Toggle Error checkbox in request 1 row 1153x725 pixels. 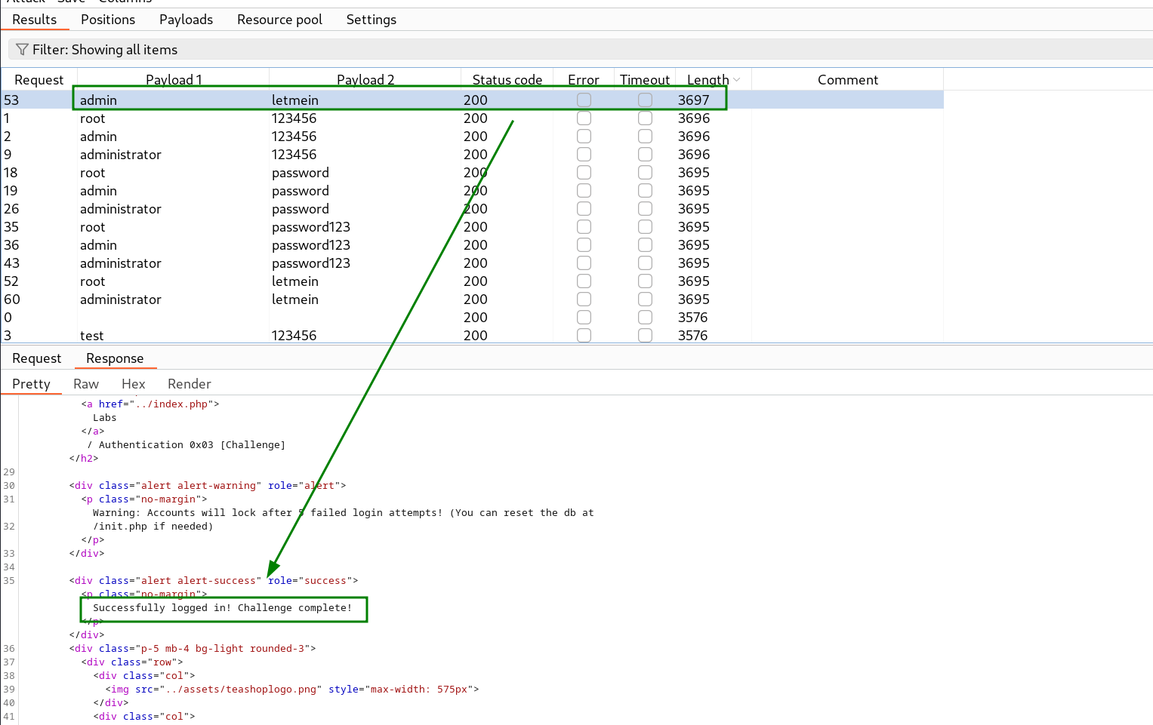pyautogui.click(x=584, y=118)
